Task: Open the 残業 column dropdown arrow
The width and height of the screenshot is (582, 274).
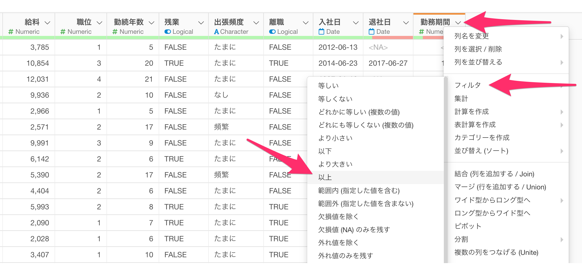Action: tap(201, 23)
